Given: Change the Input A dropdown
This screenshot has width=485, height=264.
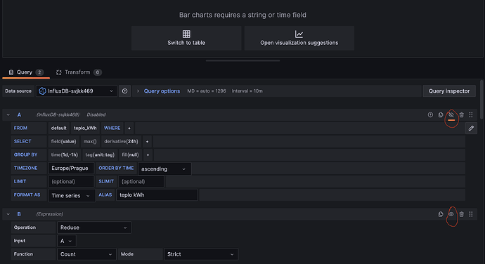Looking at the screenshot, I should tap(67, 241).
